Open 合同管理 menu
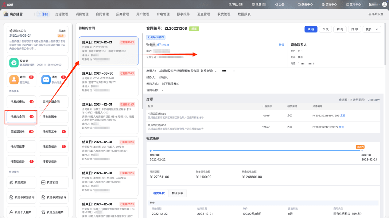The height and width of the screenshot is (218, 389). tap(102, 14)
